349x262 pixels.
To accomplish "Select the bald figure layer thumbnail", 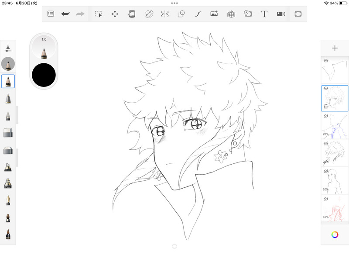I will point(335,181).
